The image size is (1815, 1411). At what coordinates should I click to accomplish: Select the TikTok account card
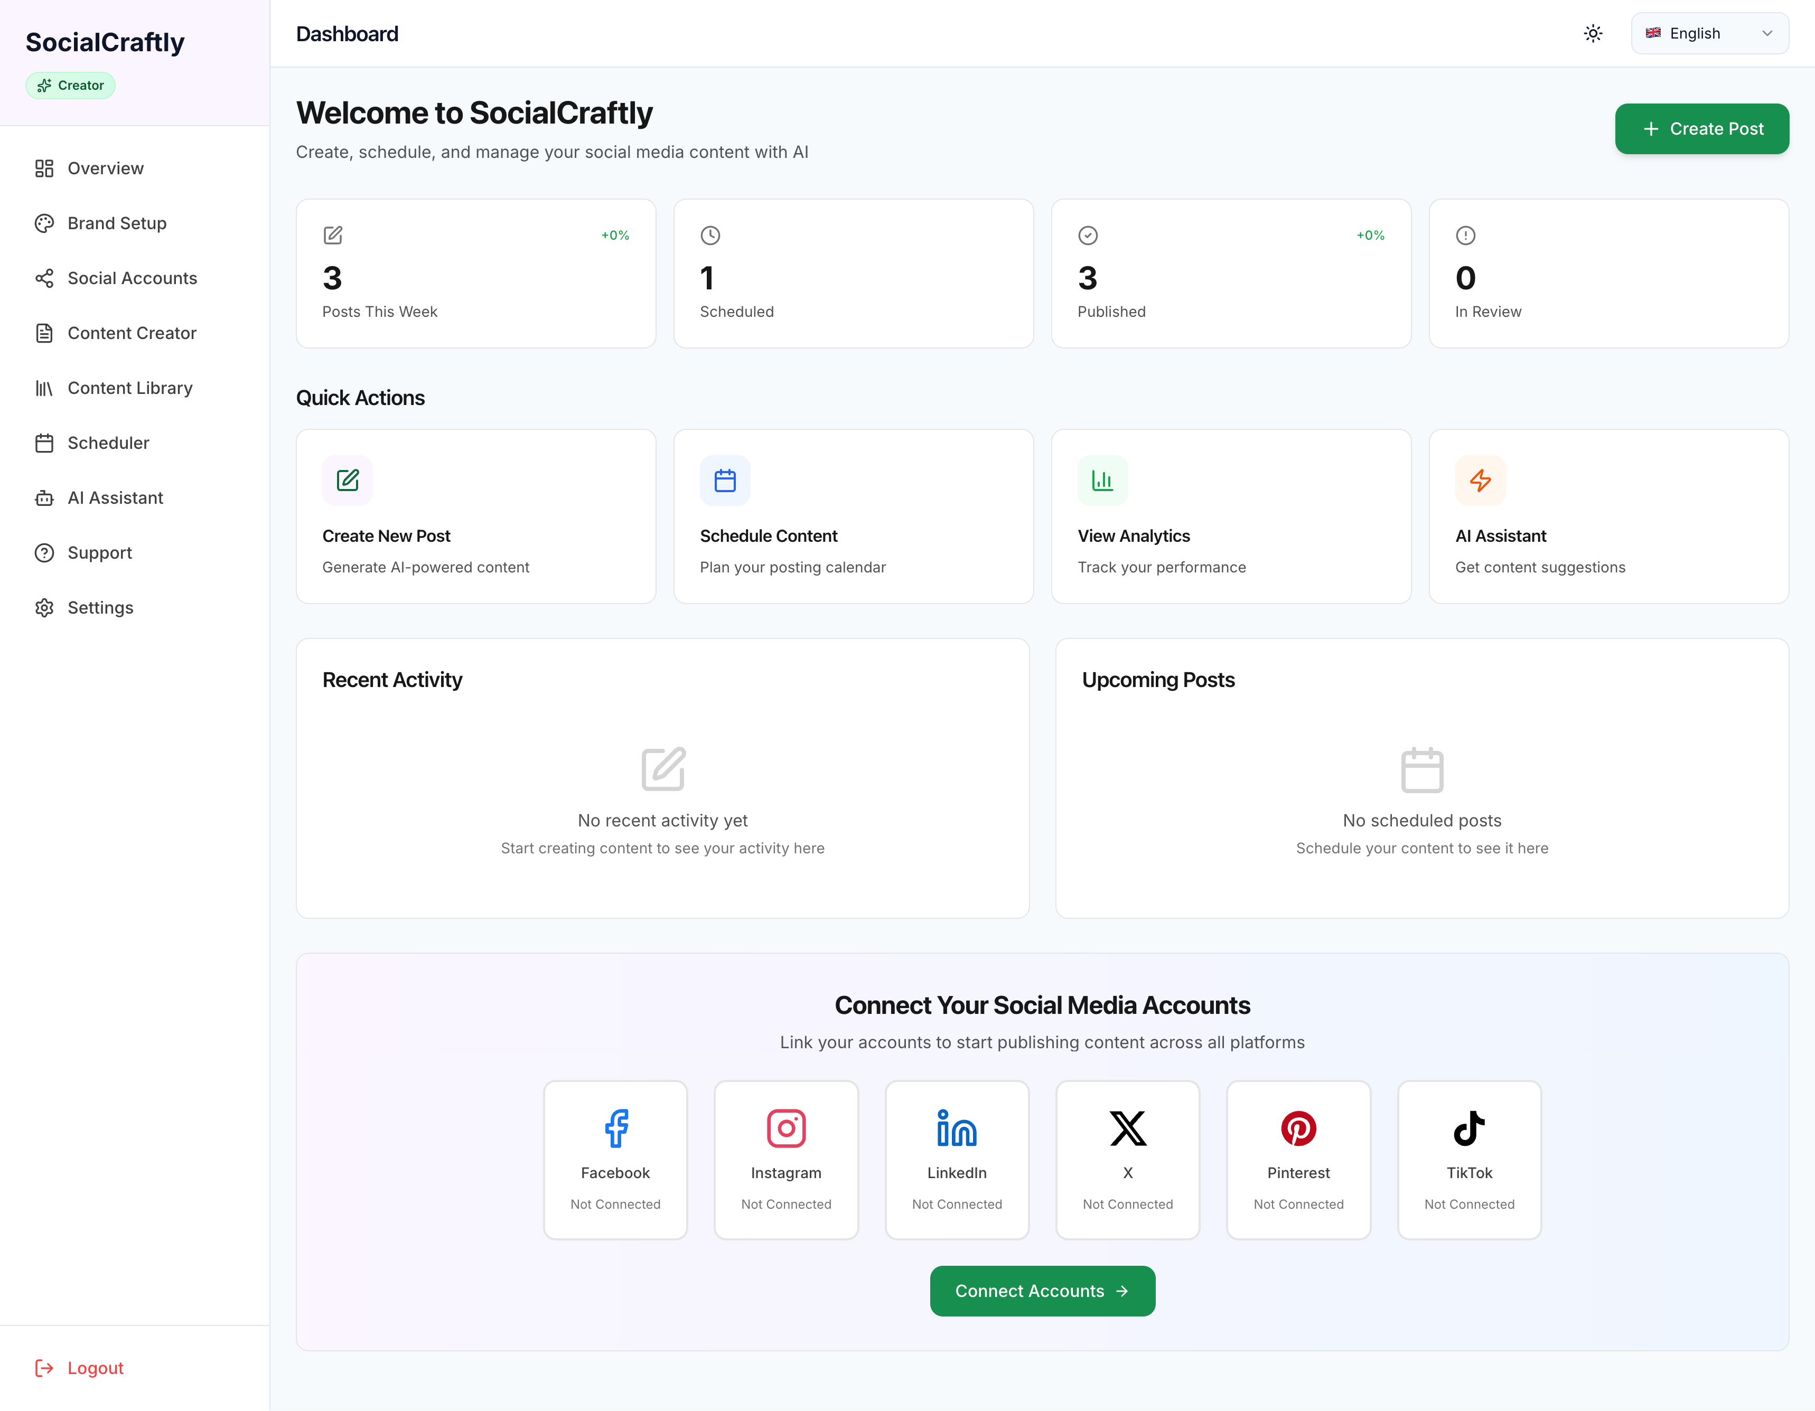click(1468, 1159)
